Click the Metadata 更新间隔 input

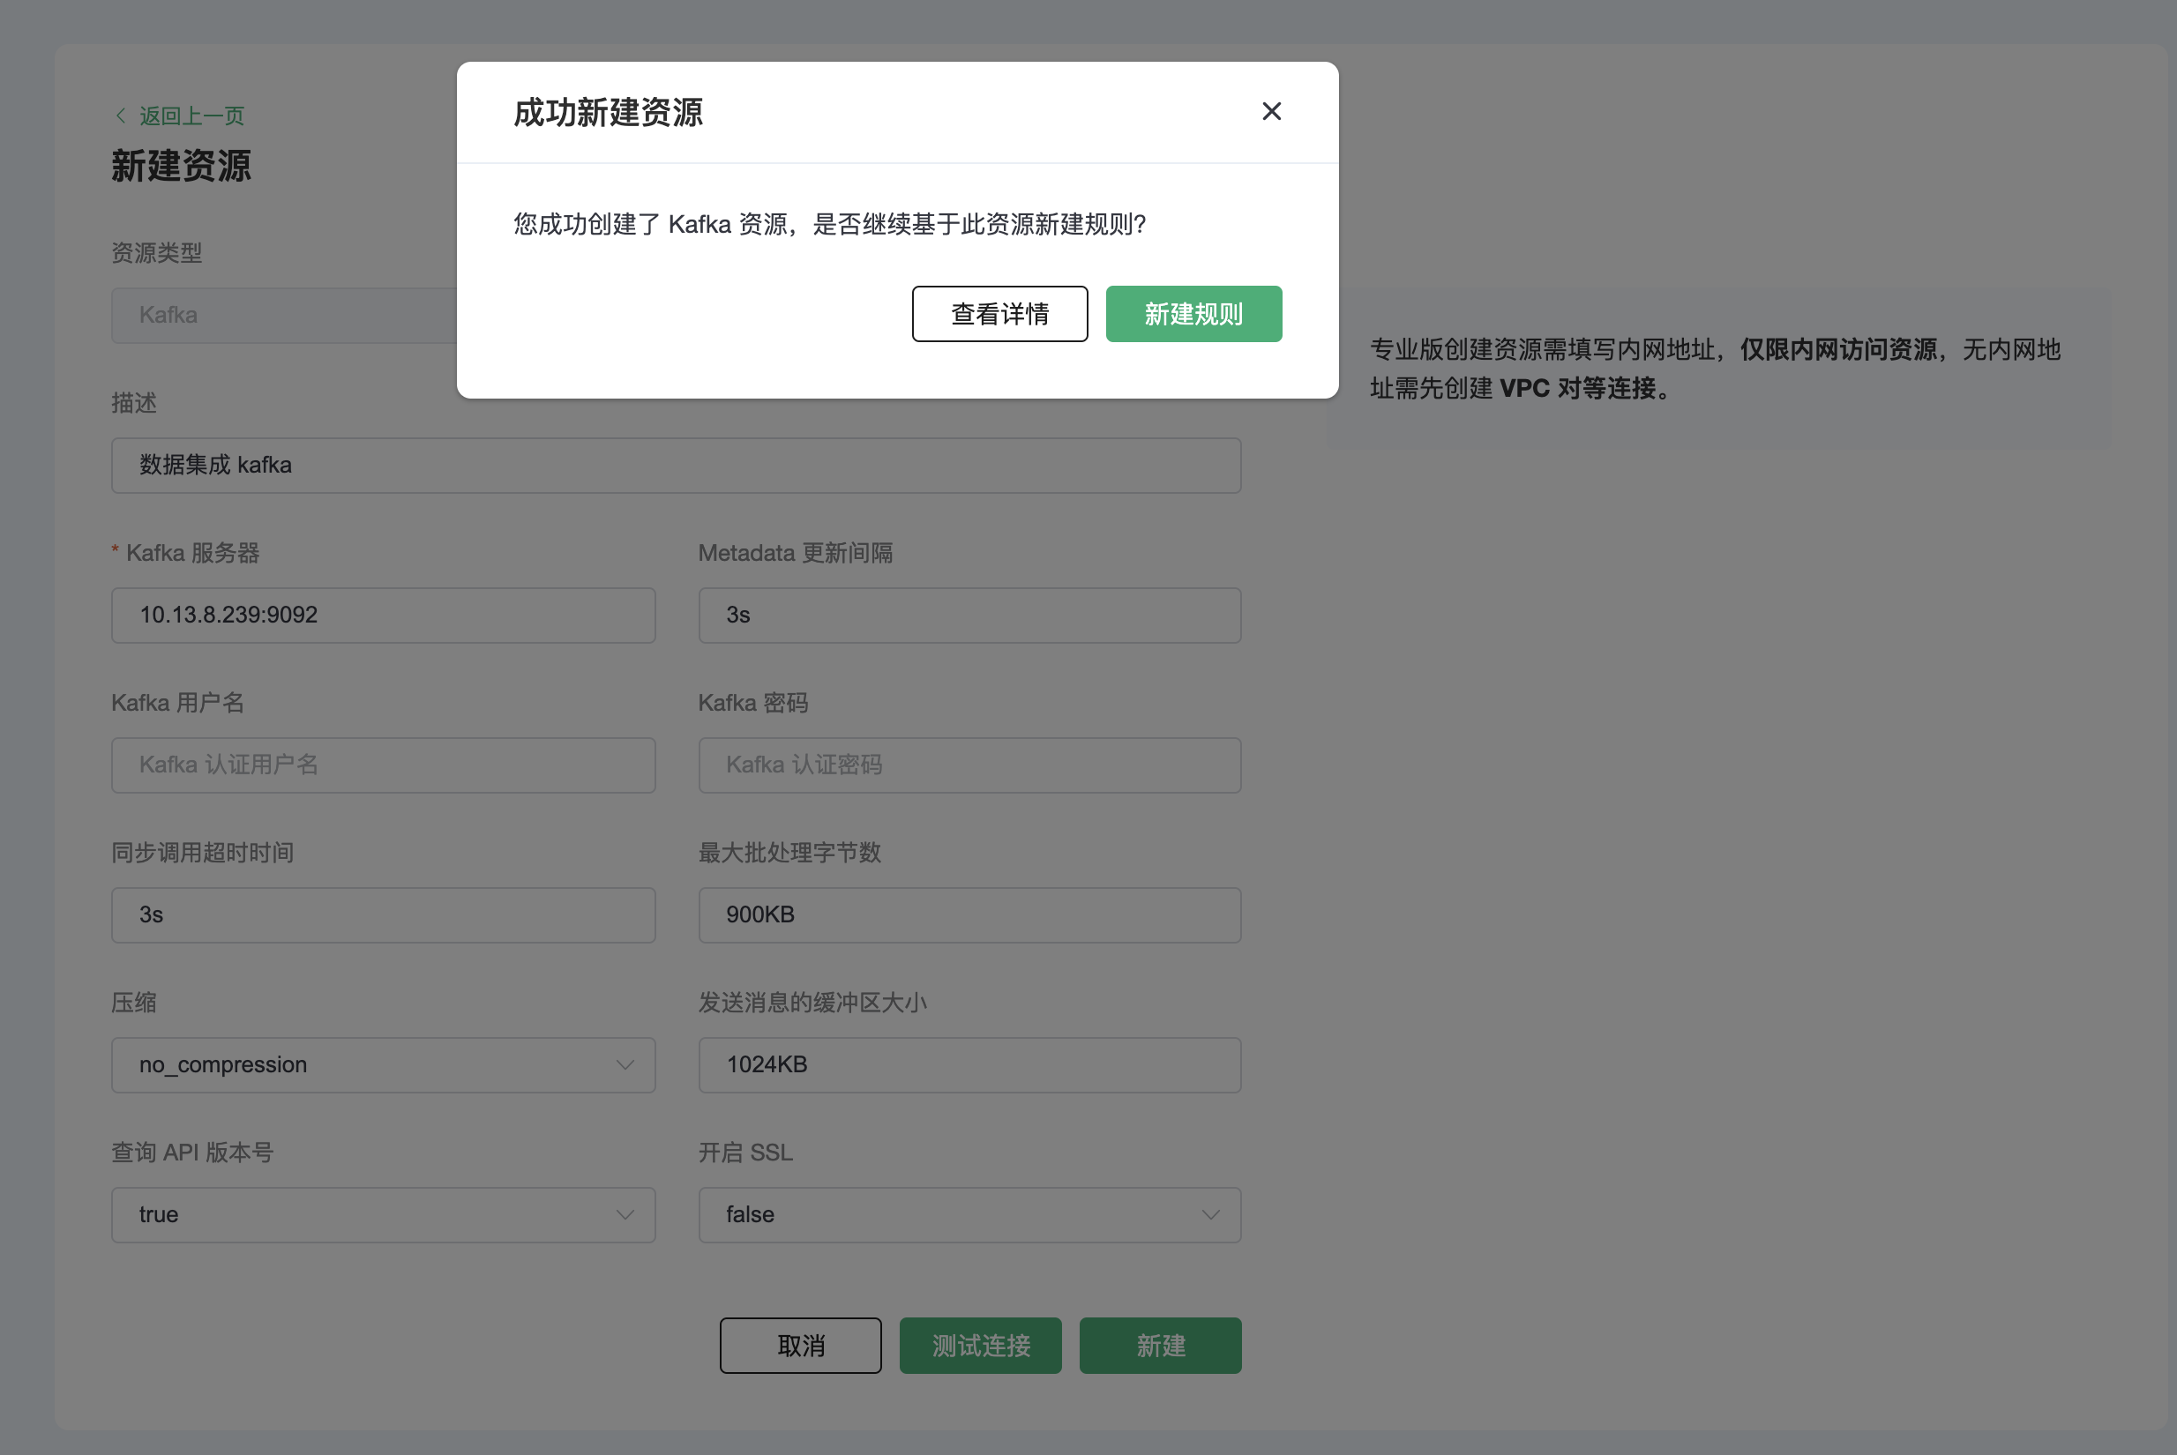pos(969,615)
